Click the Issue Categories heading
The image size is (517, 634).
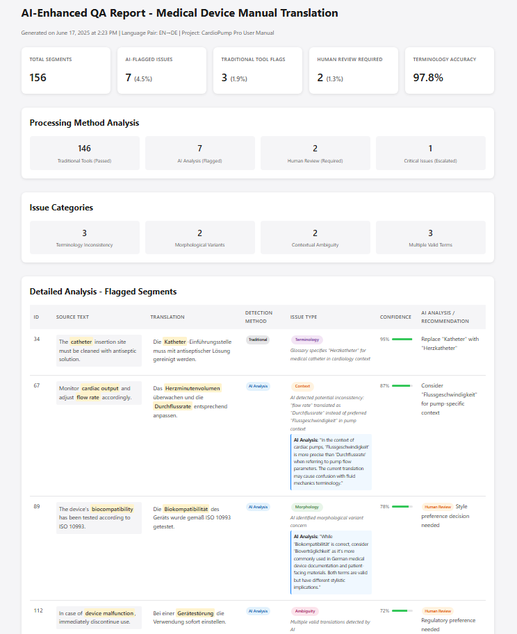click(61, 208)
